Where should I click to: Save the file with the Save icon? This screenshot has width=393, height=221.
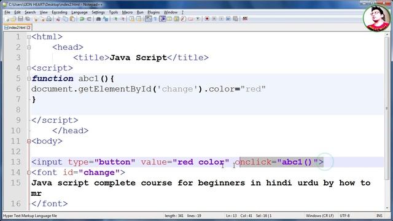[20, 19]
